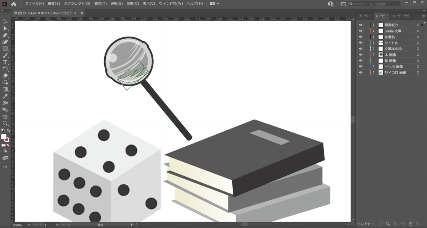Select the Type tool

[x=5, y=62]
